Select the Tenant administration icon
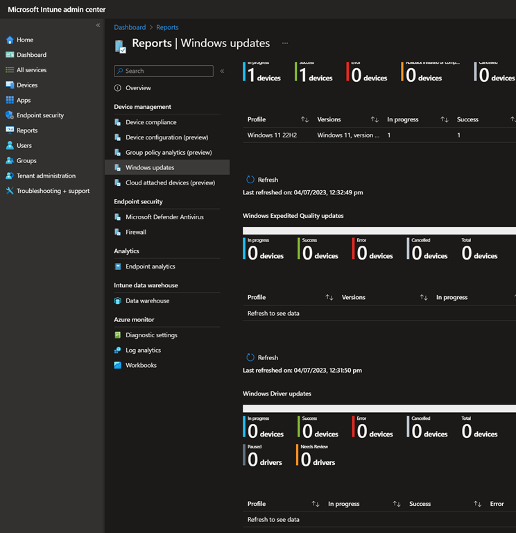 pos(10,176)
